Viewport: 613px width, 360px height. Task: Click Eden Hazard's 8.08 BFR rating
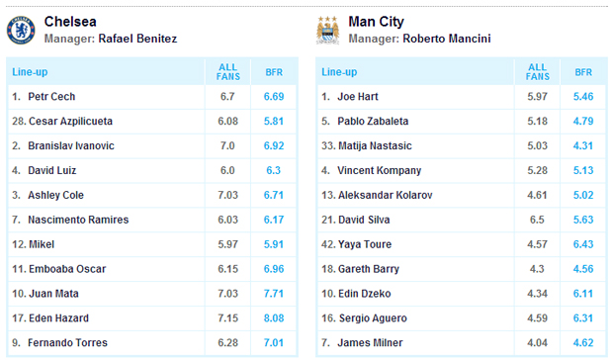(x=274, y=318)
